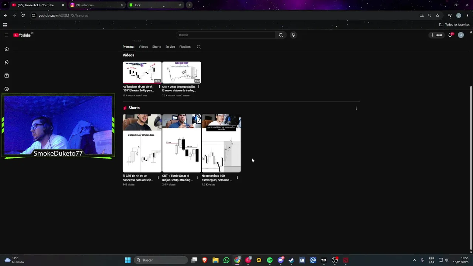
Task: Open Chrome profile avatar
Action: click(x=459, y=16)
